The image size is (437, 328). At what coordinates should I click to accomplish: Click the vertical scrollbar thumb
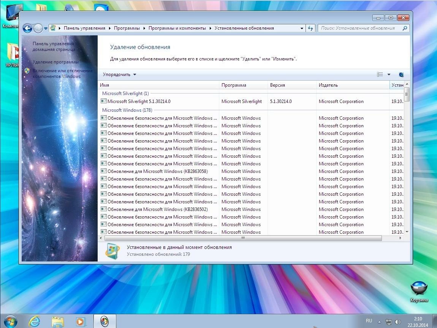407,94
